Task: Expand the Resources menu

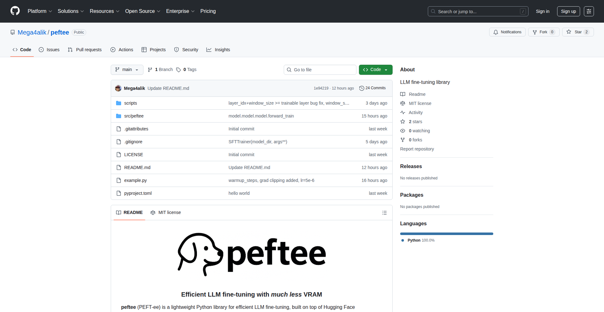Action: [x=104, y=11]
